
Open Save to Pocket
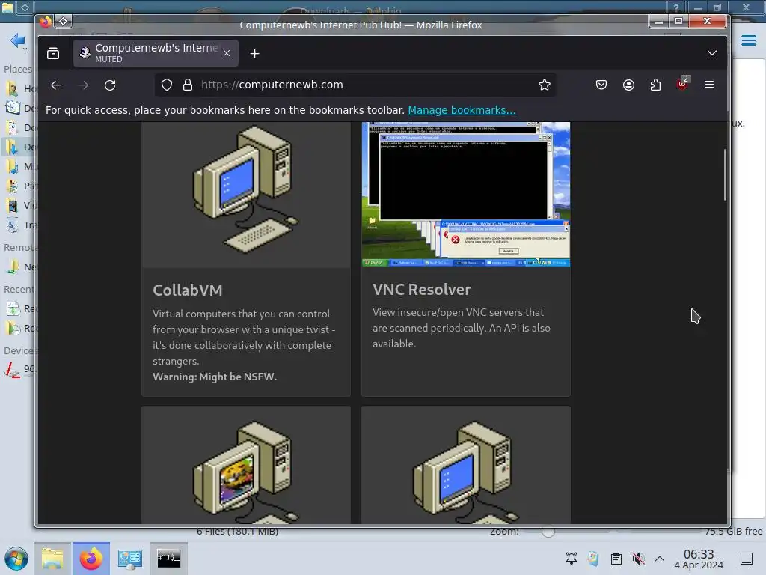pyautogui.click(x=601, y=85)
